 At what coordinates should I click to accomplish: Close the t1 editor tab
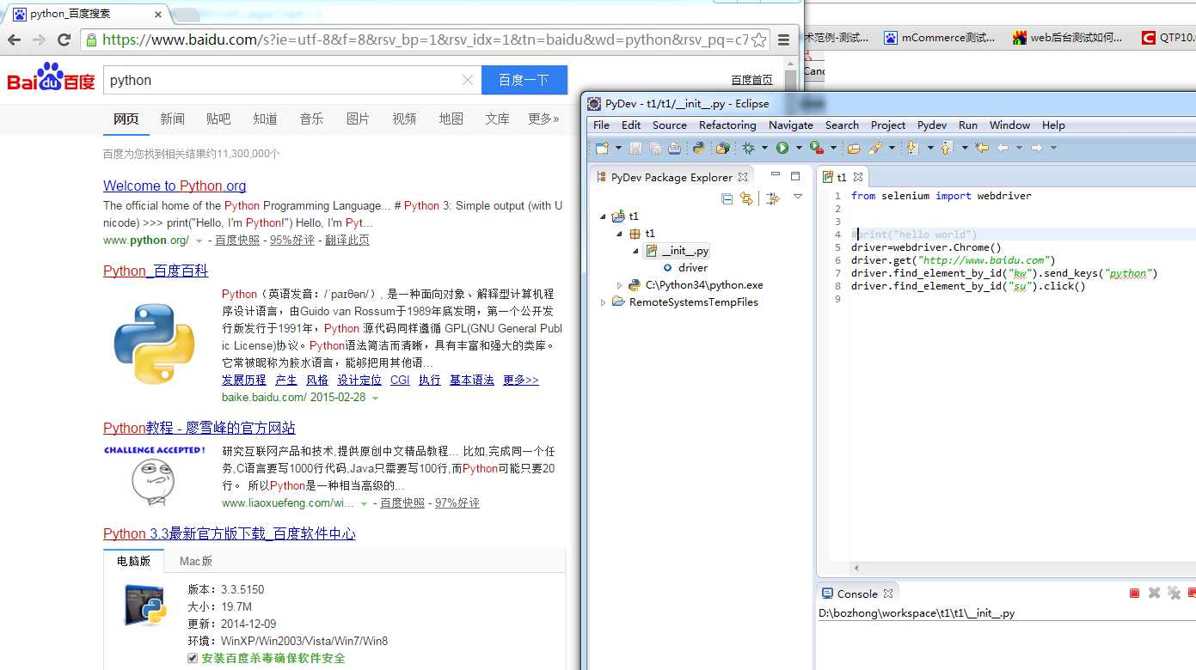click(857, 177)
